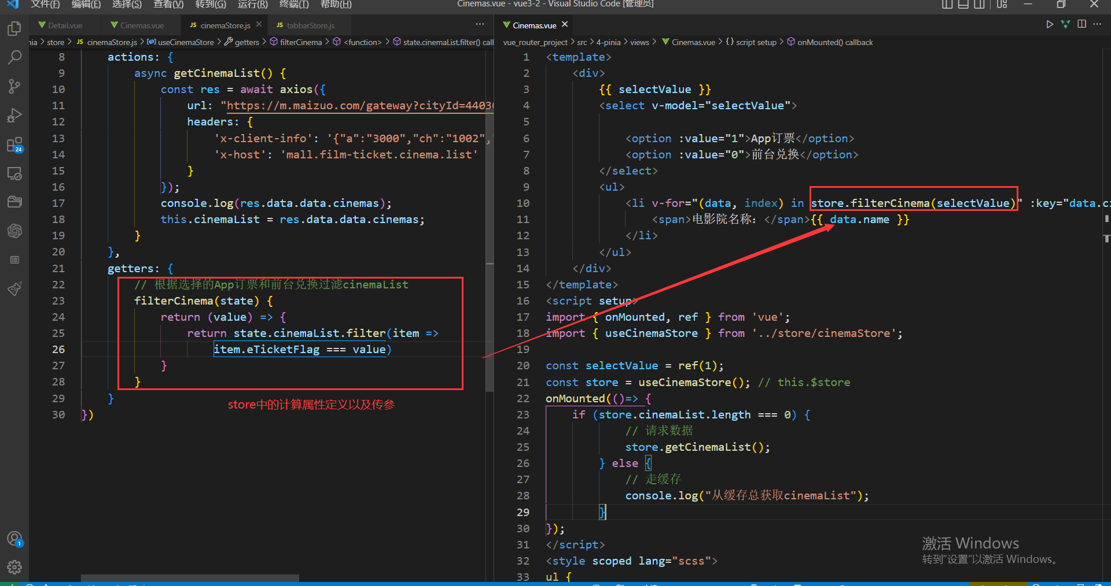The image size is (1111, 586).
Task: Open the Explorer view in activity bar
Action: click(14, 28)
